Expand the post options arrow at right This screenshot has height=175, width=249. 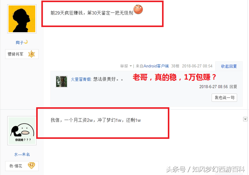click(x=245, y=119)
